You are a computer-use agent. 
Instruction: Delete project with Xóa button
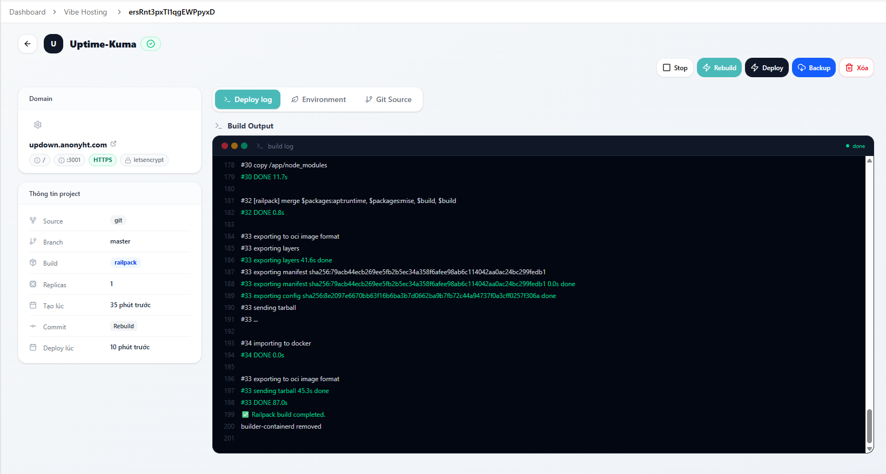click(x=856, y=67)
